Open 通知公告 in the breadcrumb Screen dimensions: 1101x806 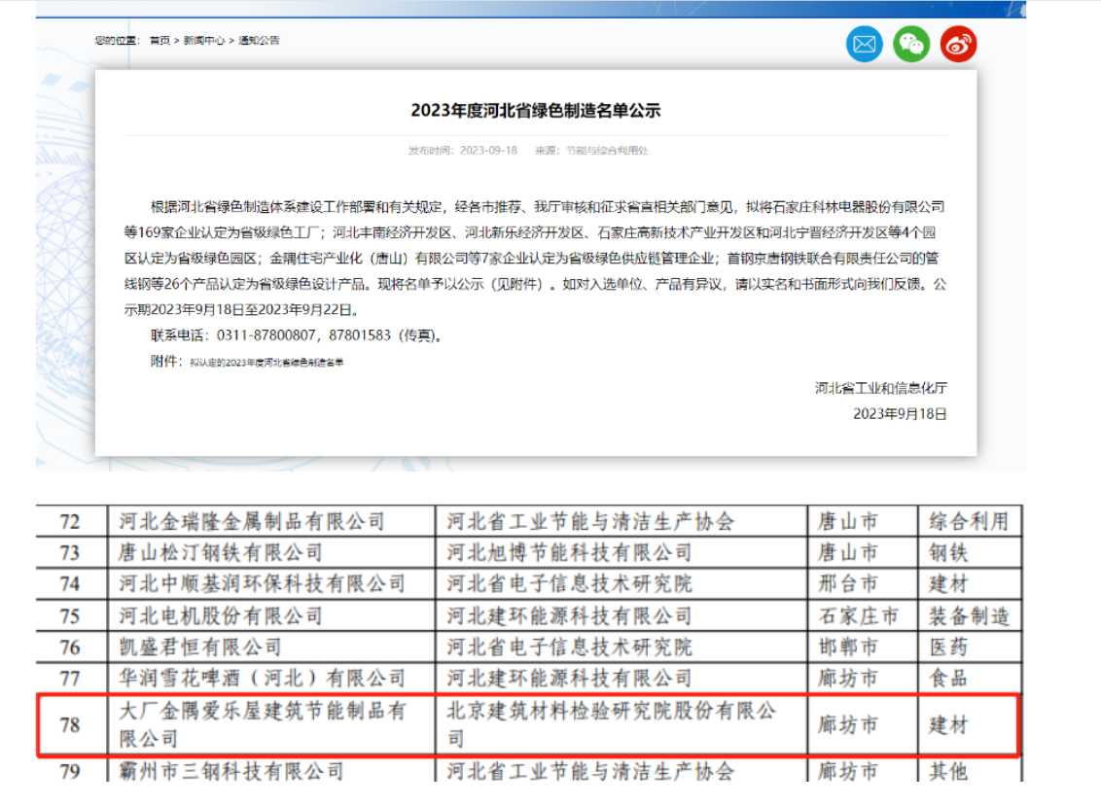coord(259,41)
